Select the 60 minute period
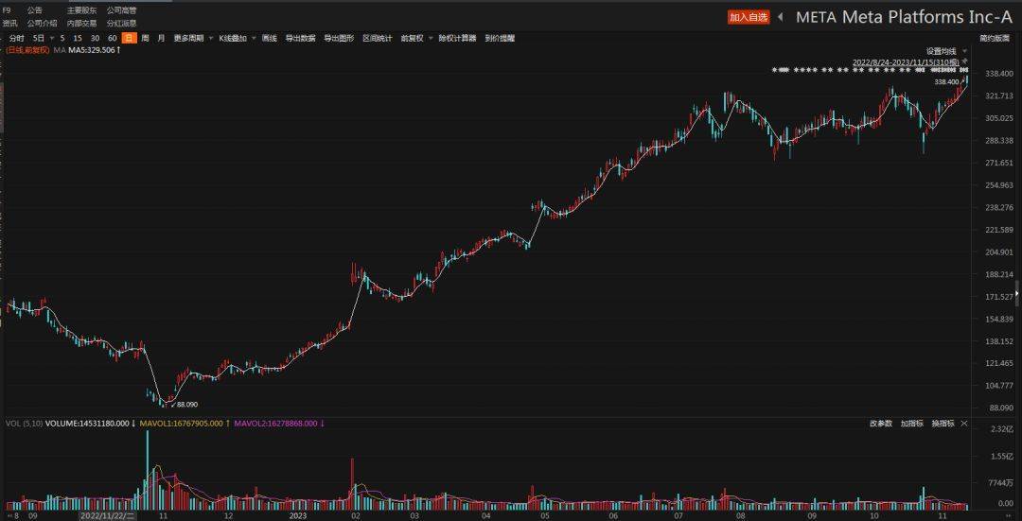 tap(113, 38)
